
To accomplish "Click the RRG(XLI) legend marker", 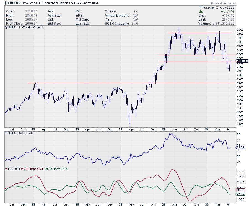I will [x=6, y=169].
